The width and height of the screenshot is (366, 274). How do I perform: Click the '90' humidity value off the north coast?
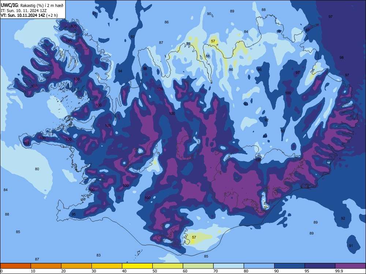click(x=209, y=14)
